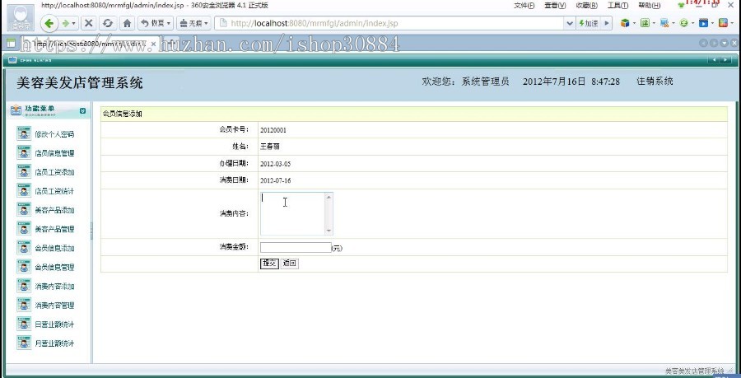
Task: Expand the address bar history dropdown arrow
Action: point(570,23)
